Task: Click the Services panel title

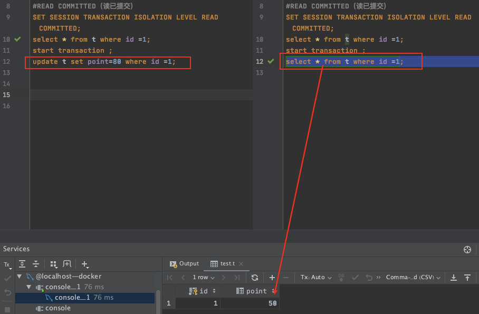Action: [16, 249]
